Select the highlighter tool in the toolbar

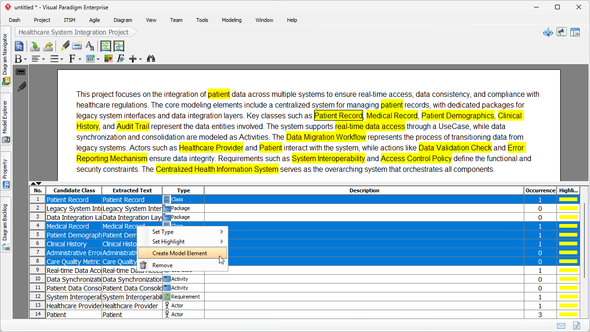65,46
